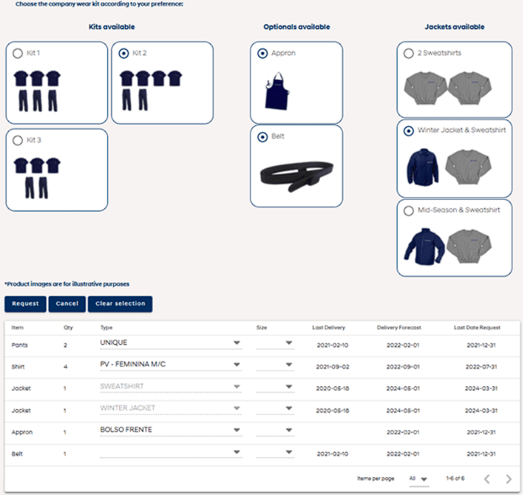The height and width of the screenshot is (495, 523).
Task: Click the Item column header
Action: [x=18, y=328]
